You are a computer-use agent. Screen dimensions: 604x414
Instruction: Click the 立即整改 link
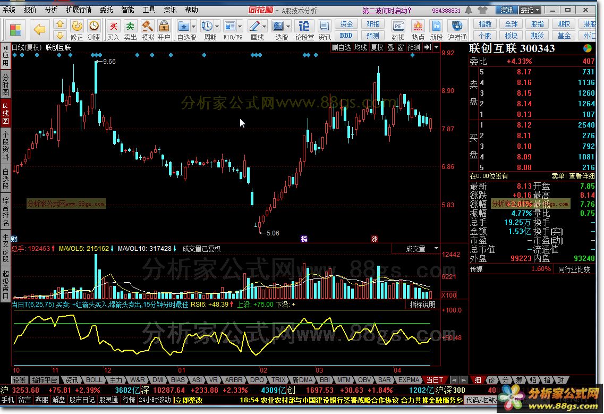[x=189, y=400]
